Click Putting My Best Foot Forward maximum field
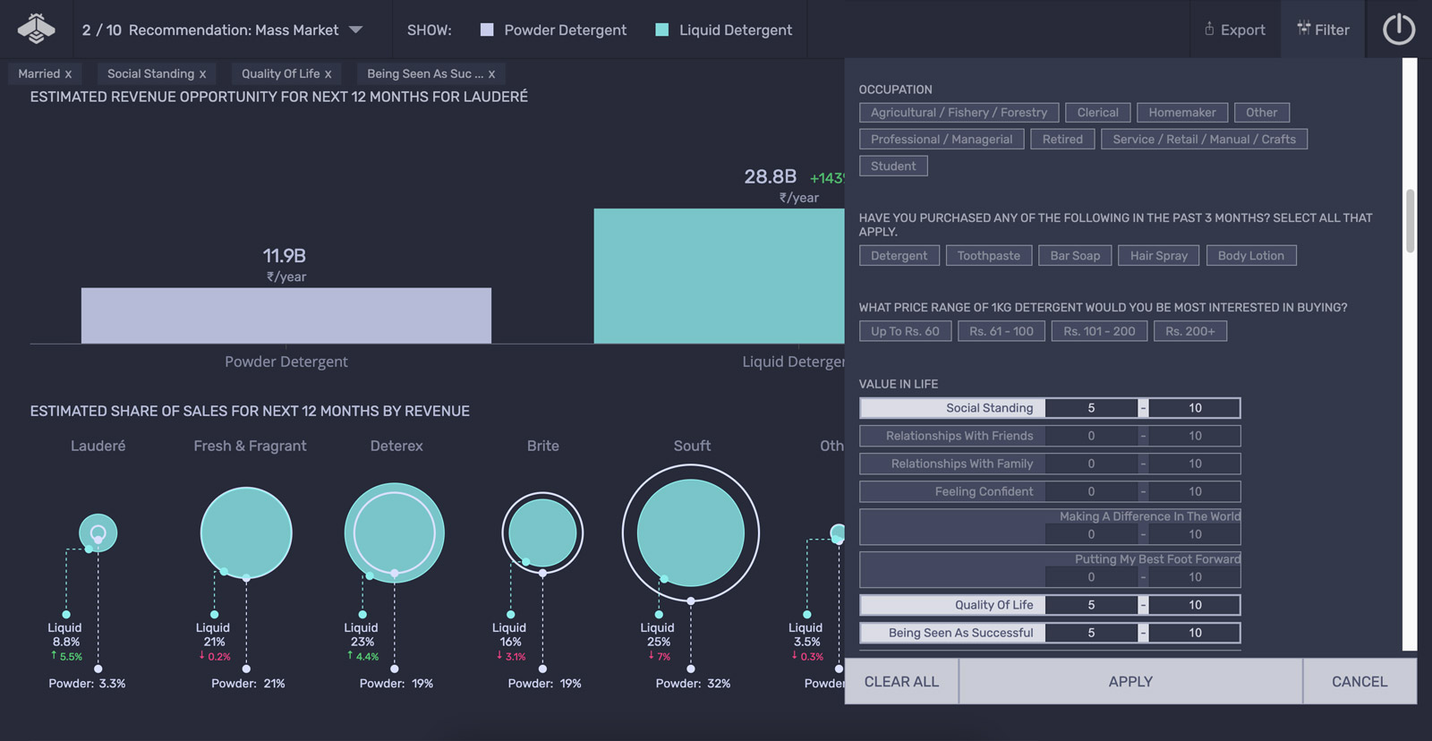Image resolution: width=1432 pixels, height=741 pixels. (x=1195, y=577)
